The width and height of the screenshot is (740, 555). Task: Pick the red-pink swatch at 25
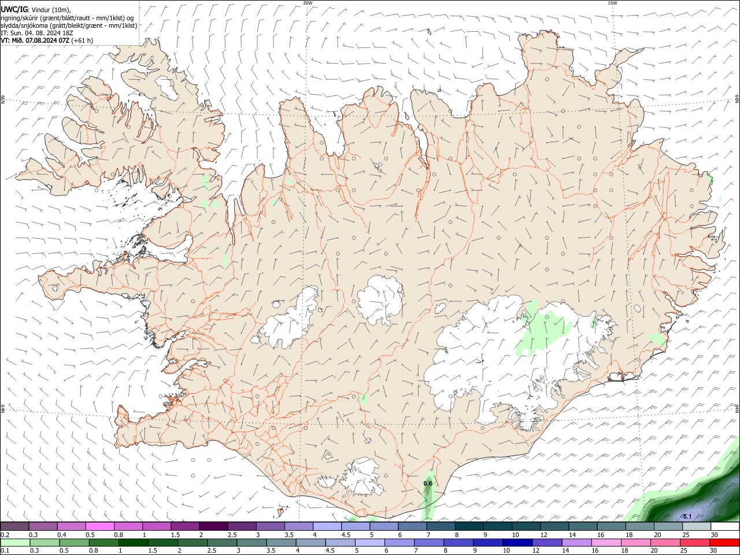coord(695,542)
